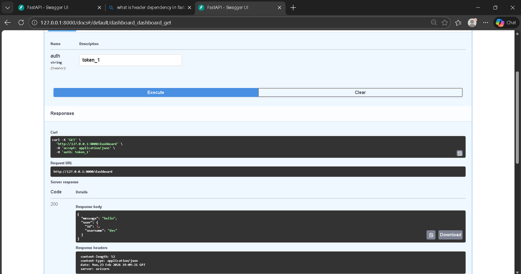Download the response body

click(451, 235)
